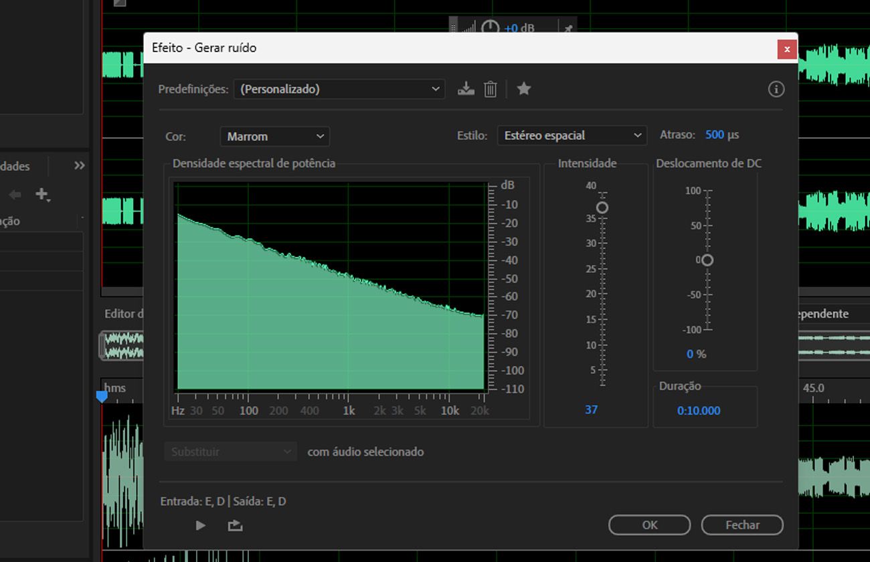Click the overview waveform thumbnail at left
The image size is (870, 562).
122,345
